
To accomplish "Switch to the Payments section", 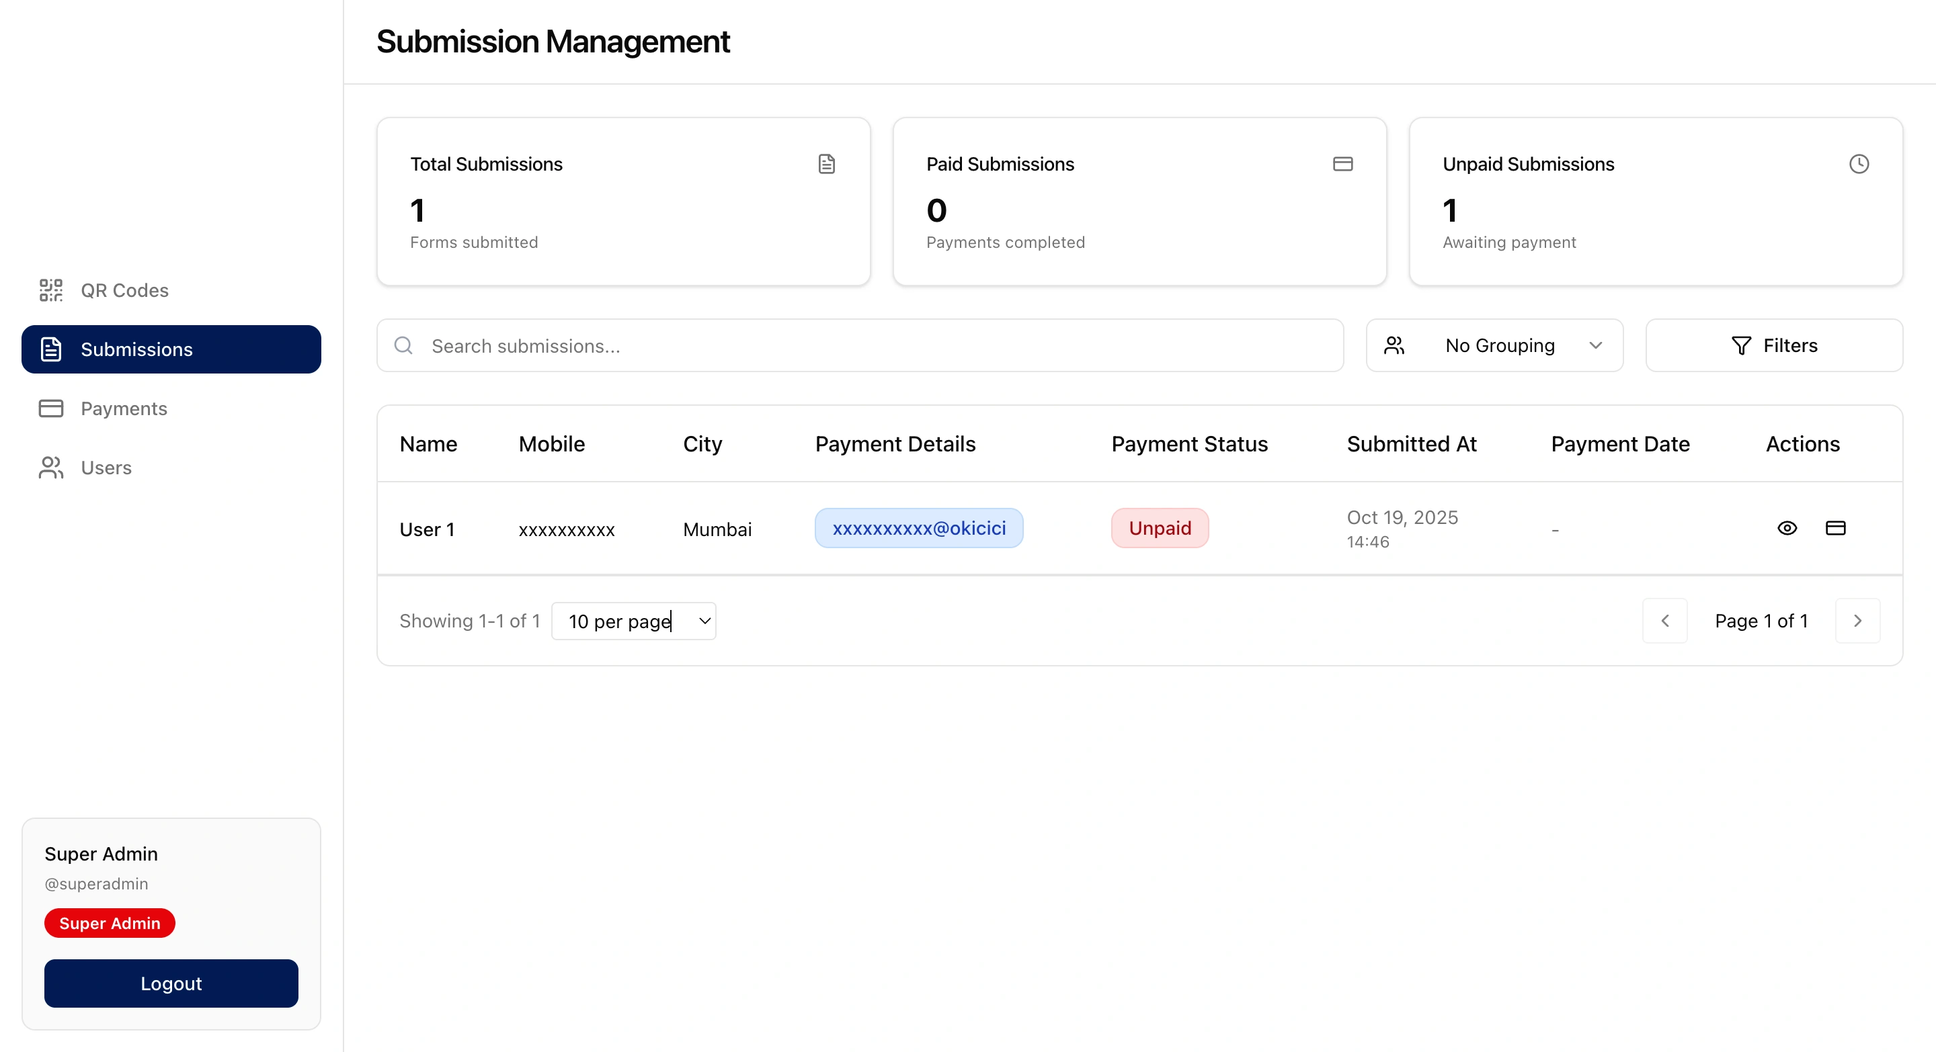I will pyautogui.click(x=124, y=408).
